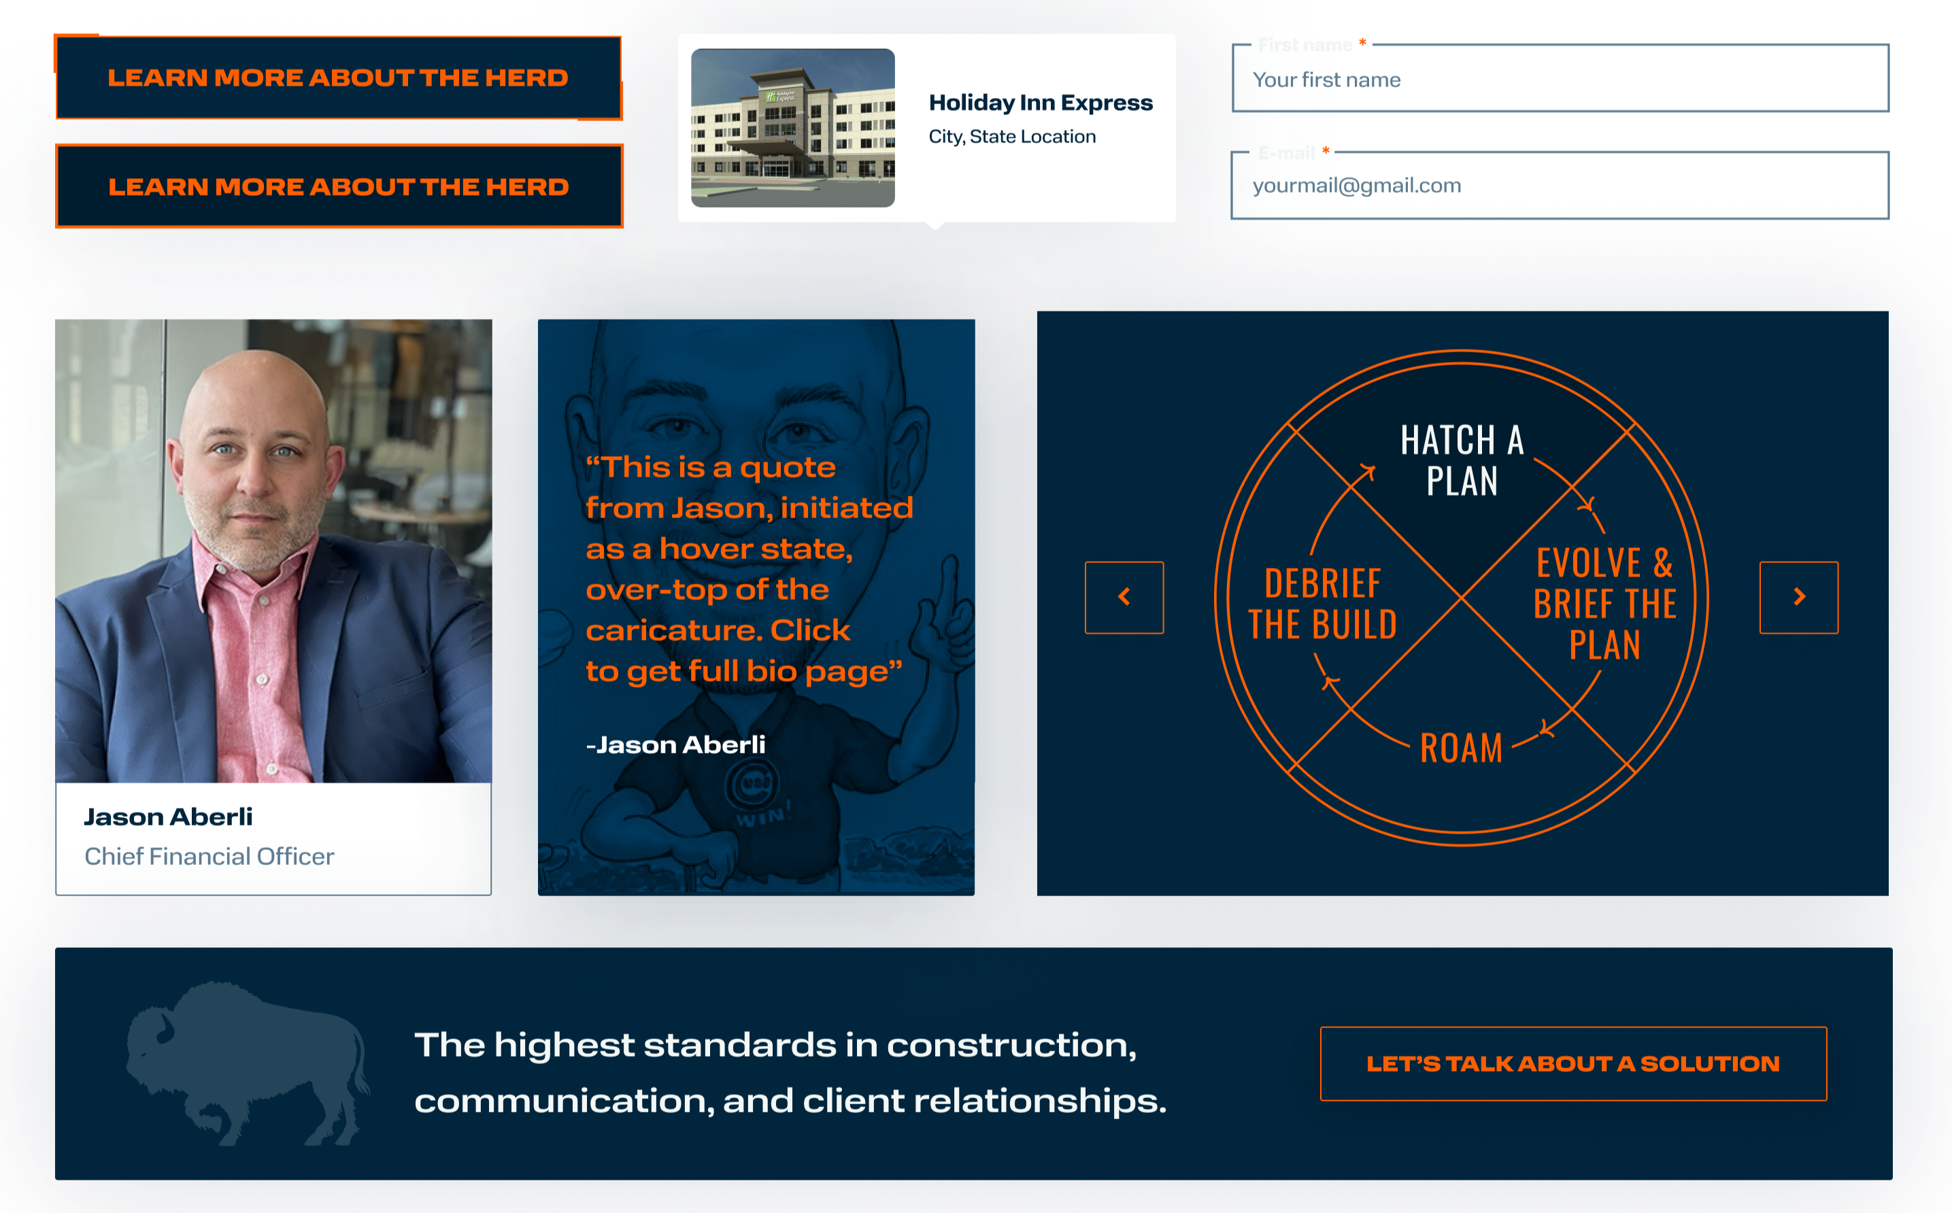Open the Holiday Inn Express title link

click(x=1040, y=103)
